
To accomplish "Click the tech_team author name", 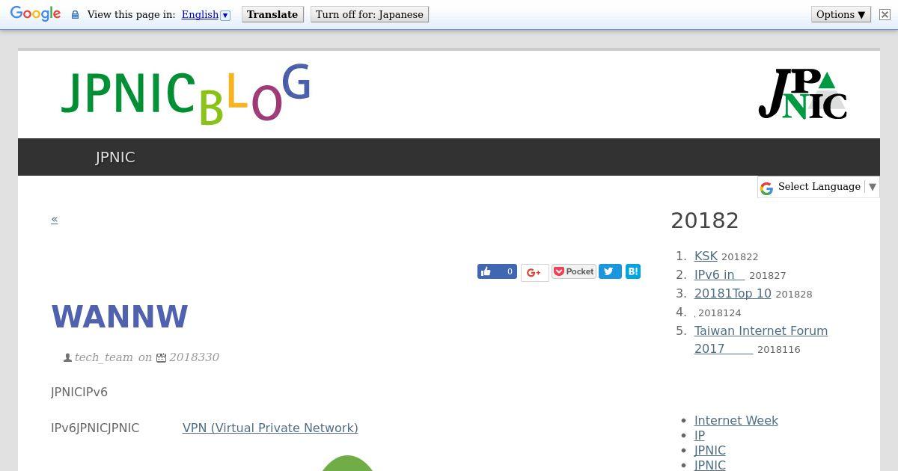I will pos(103,357).
